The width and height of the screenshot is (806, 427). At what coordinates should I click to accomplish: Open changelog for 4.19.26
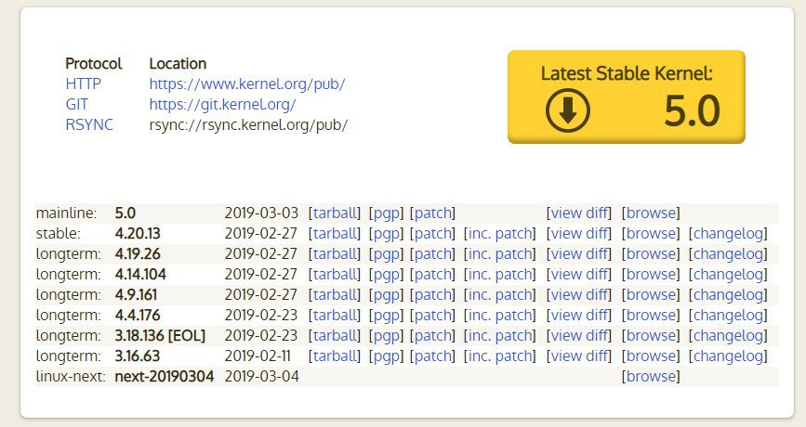coord(728,254)
